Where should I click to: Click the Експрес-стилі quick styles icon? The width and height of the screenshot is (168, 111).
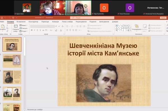pyautogui.click(x=145, y=26)
